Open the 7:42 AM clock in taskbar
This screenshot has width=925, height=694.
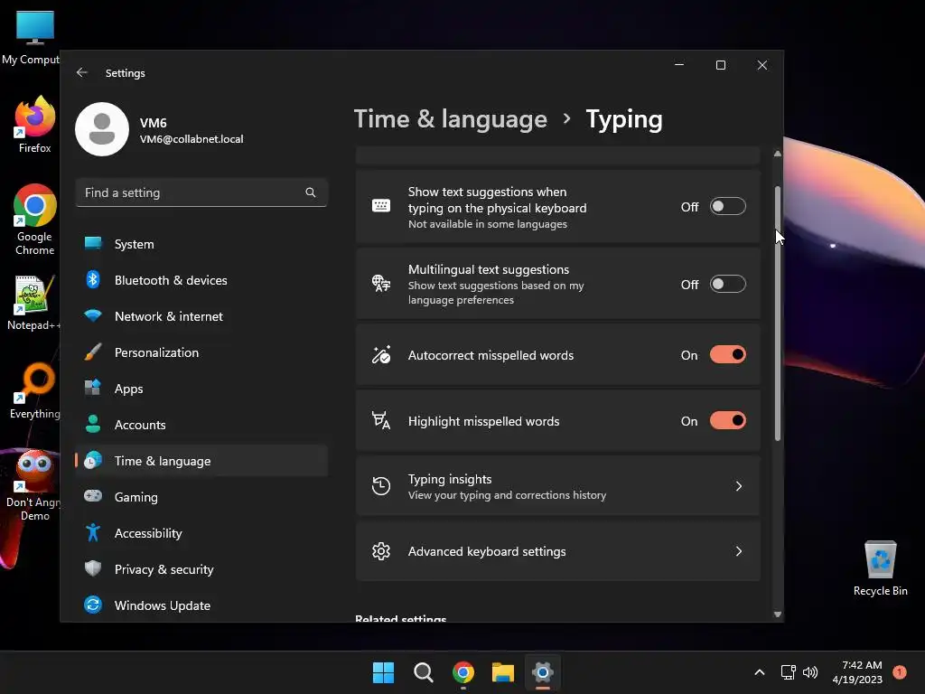click(x=857, y=672)
